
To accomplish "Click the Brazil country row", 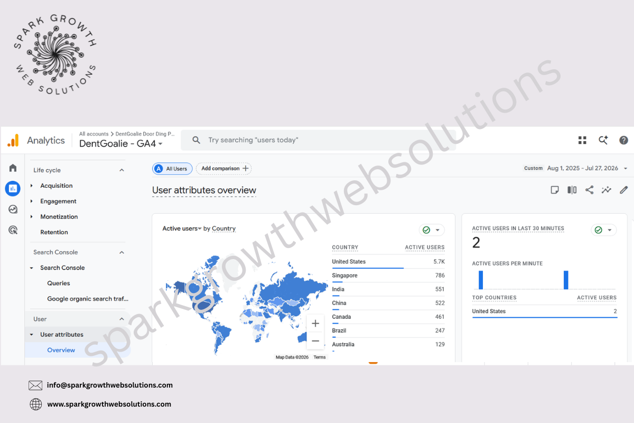I will (388, 330).
